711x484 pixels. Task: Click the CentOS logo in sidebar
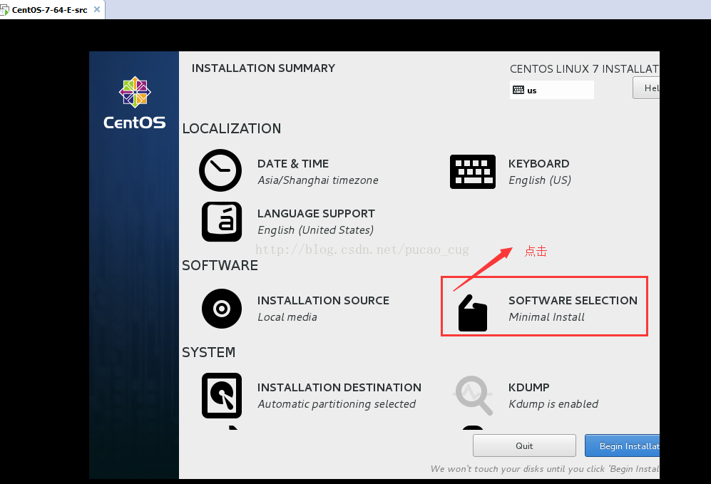tap(135, 103)
